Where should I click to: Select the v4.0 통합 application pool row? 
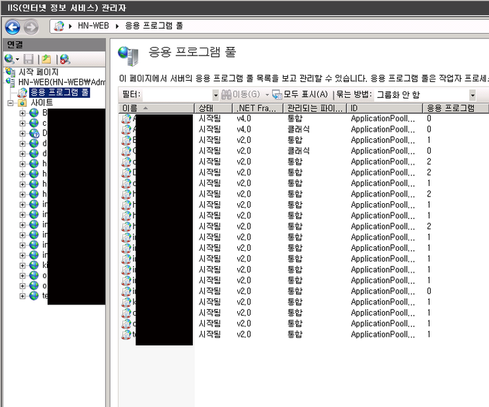coord(303,118)
